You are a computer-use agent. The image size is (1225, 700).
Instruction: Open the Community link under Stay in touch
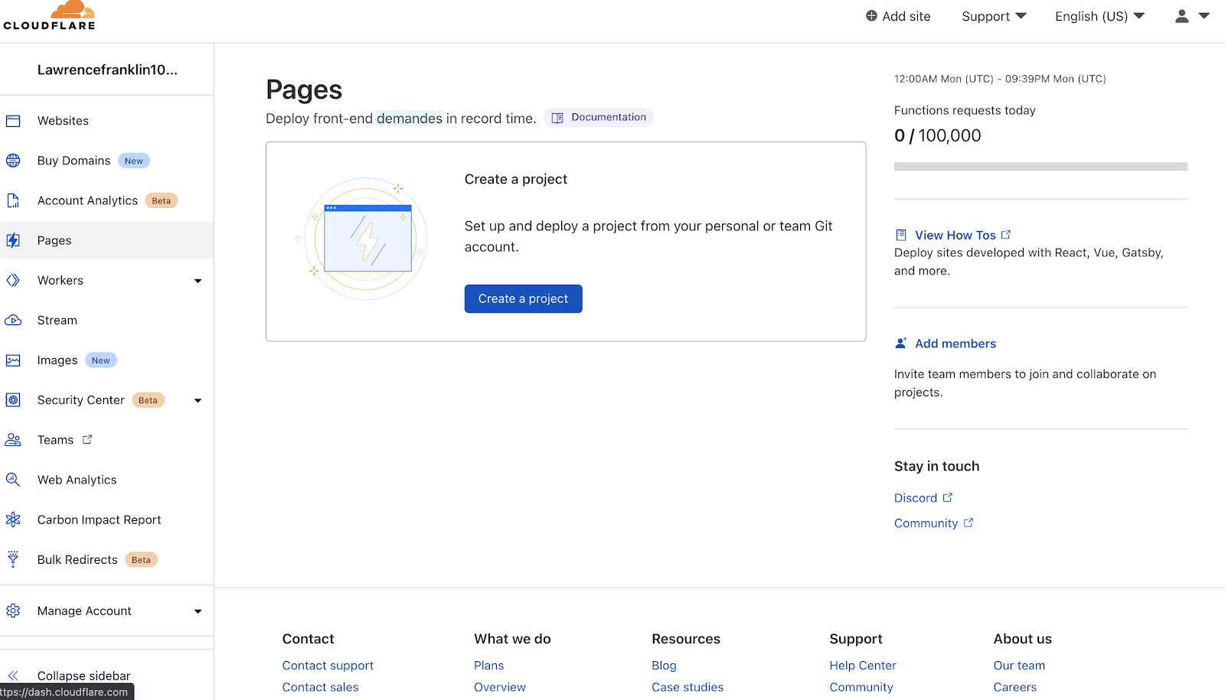933,523
